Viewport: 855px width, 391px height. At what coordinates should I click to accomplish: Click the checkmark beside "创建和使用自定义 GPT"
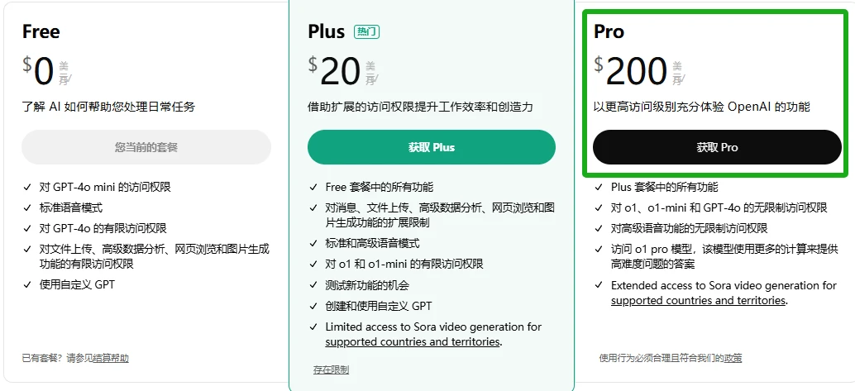[313, 306]
